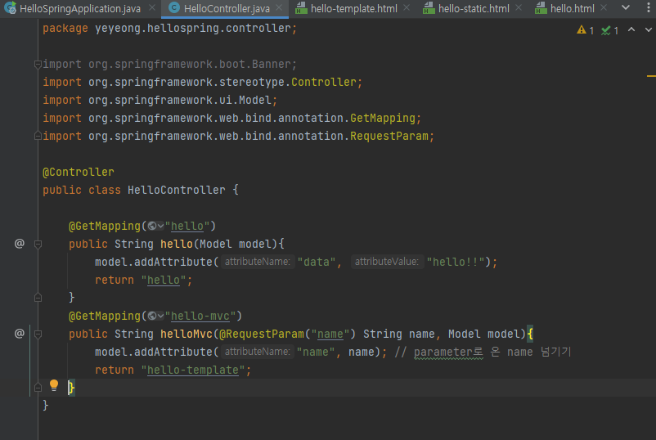Image resolution: width=656 pixels, height=440 pixels.
Task: Click the helloMvc method name
Action: pyautogui.click(x=186, y=334)
